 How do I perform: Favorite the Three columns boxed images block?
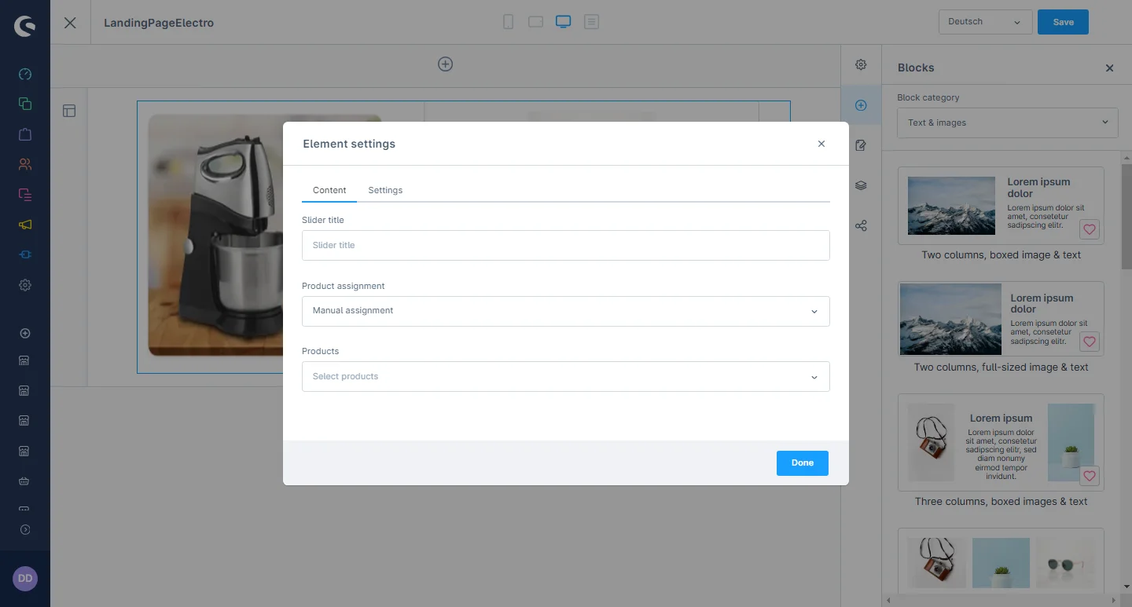tap(1089, 477)
